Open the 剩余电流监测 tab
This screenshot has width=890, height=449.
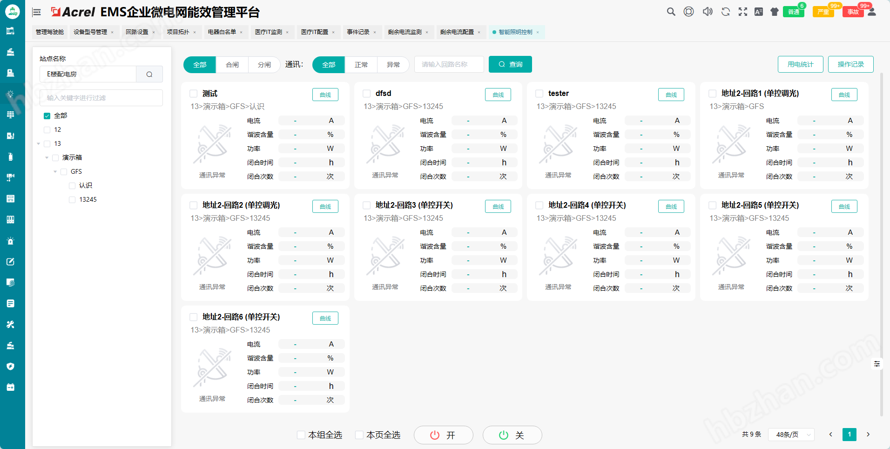[405, 32]
